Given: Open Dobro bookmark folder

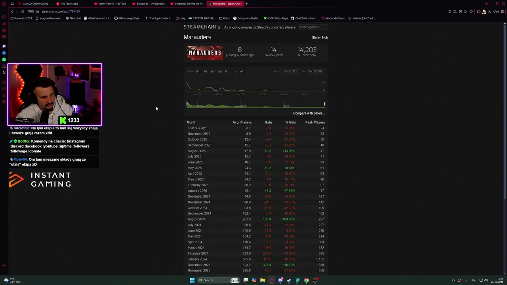Looking at the screenshot, I should tap(225, 18).
